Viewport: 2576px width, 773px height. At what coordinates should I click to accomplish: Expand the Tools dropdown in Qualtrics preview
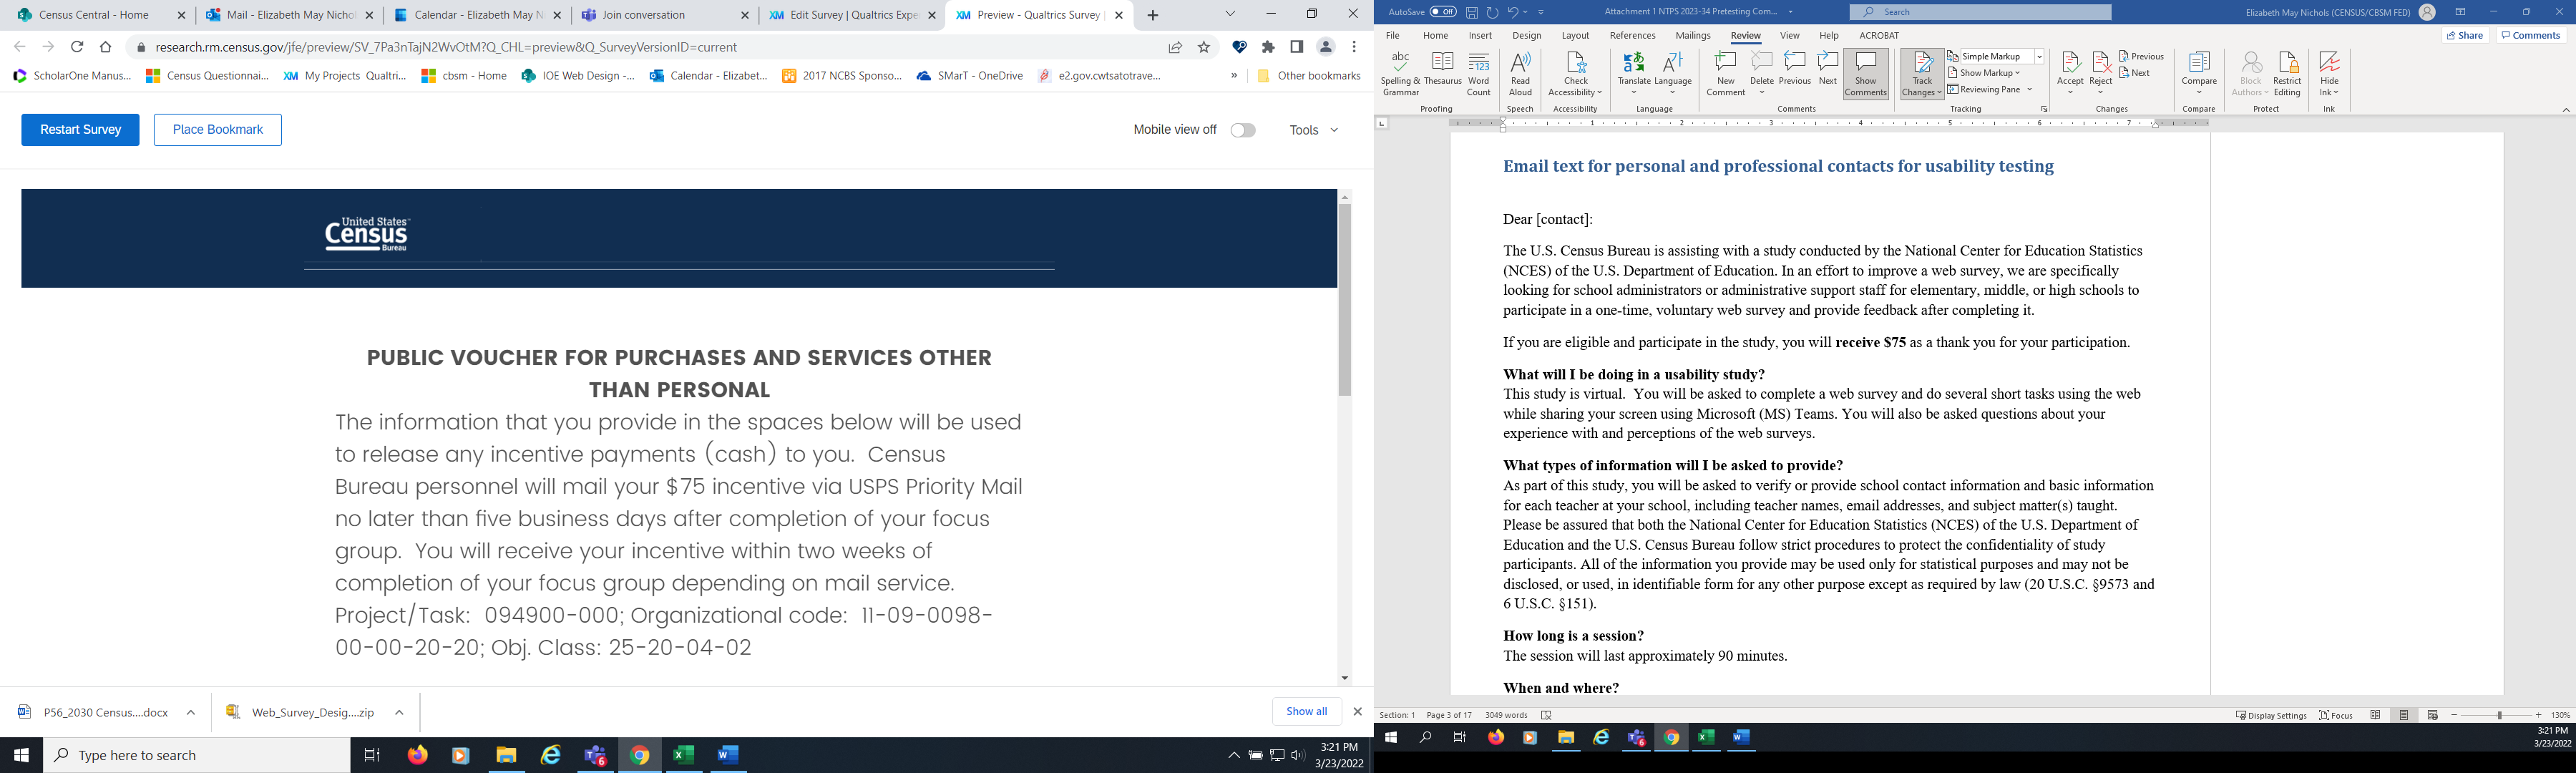click(1313, 130)
